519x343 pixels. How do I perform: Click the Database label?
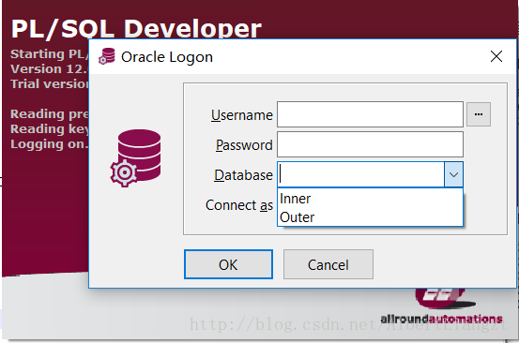click(243, 175)
